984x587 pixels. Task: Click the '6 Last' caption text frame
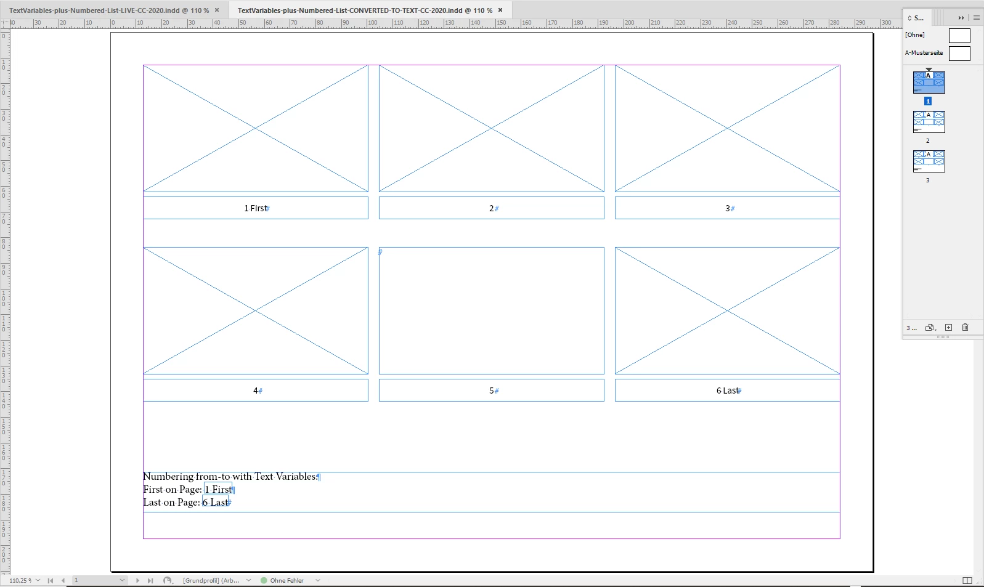click(728, 391)
